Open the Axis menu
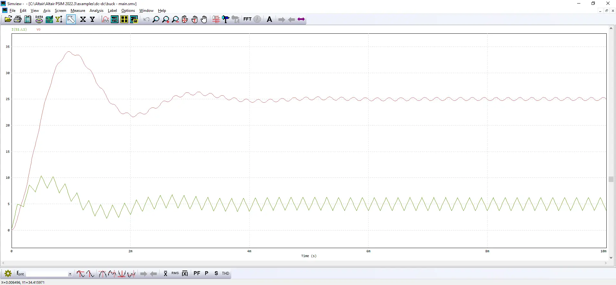The image size is (616, 285). (x=47, y=11)
